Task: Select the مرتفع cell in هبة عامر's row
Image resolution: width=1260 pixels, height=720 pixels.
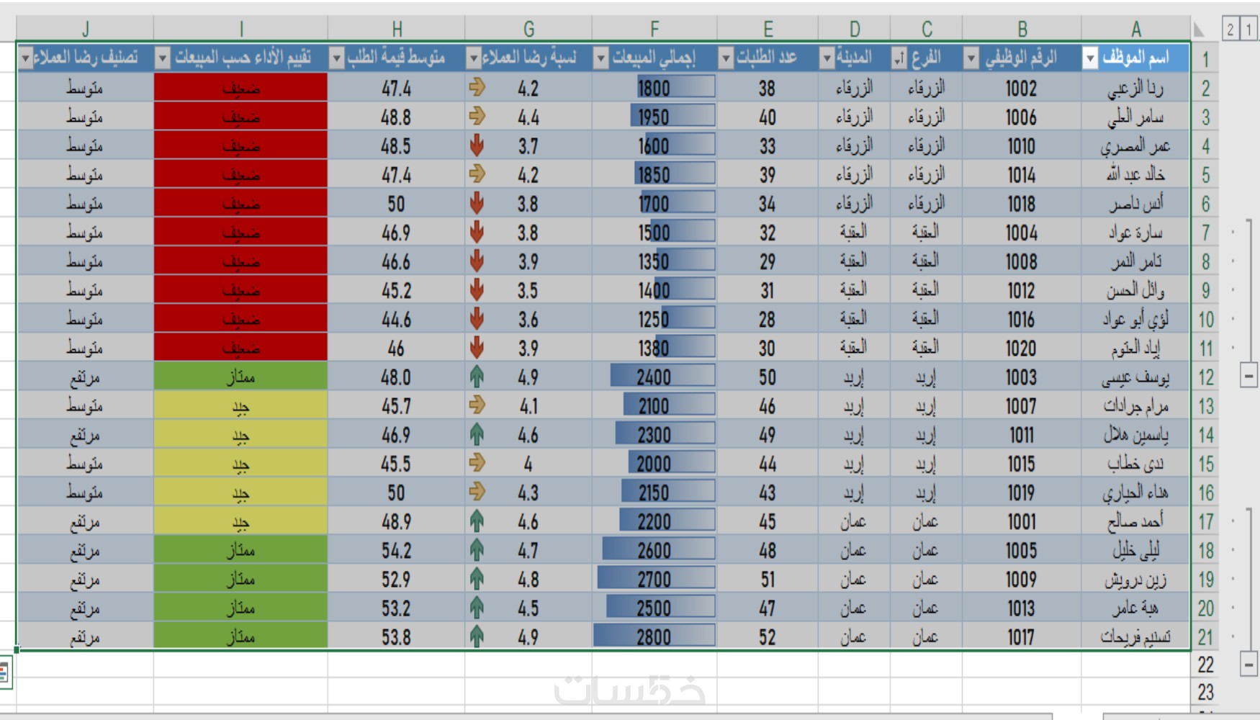Action: point(85,608)
